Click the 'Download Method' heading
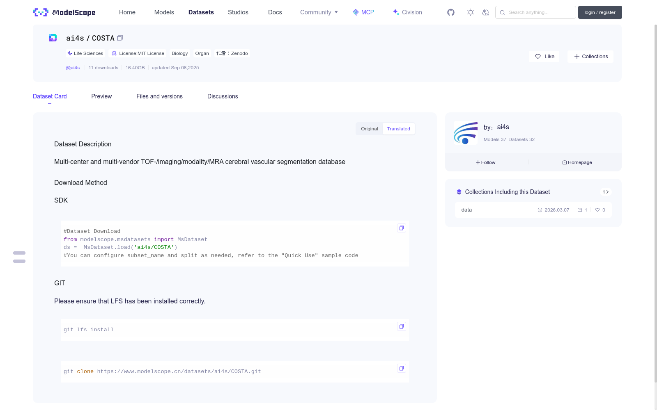 coord(80,183)
